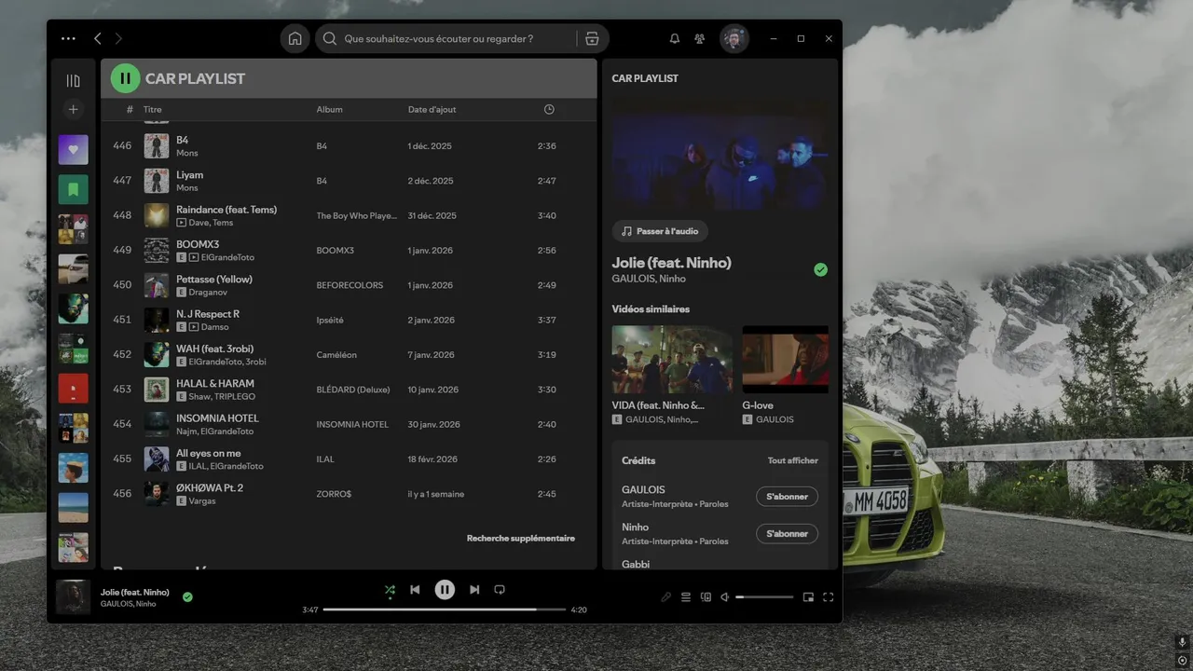Screen dimensions: 1193x671
Task: Click the music video in side panel
Action: coord(720,156)
